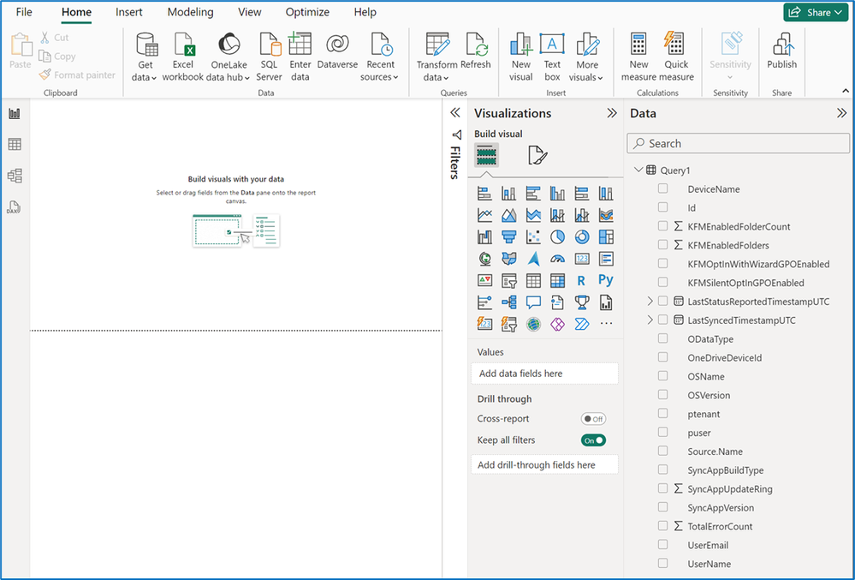Check the DeviceName field checkbox
Screen dimensions: 855x580
pyautogui.click(x=662, y=188)
